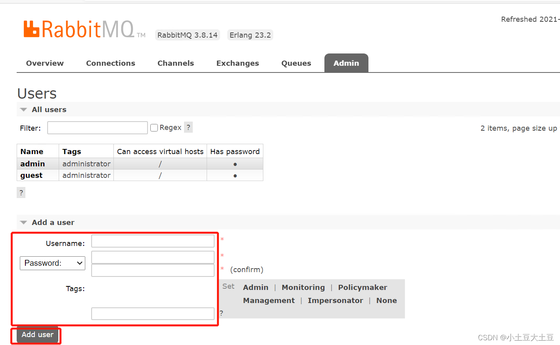Image resolution: width=560 pixels, height=345 pixels.
Task: Switch to the Connections tab
Action: pyautogui.click(x=111, y=63)
